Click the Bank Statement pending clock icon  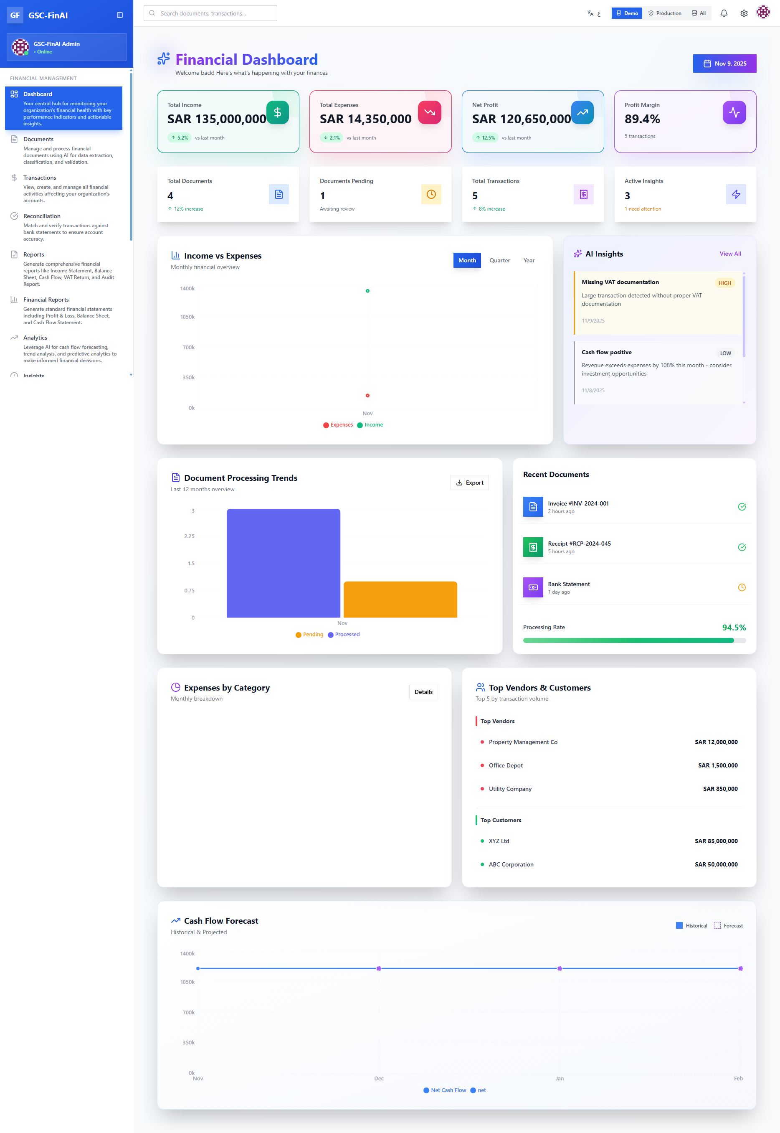[x=742, y=587]
